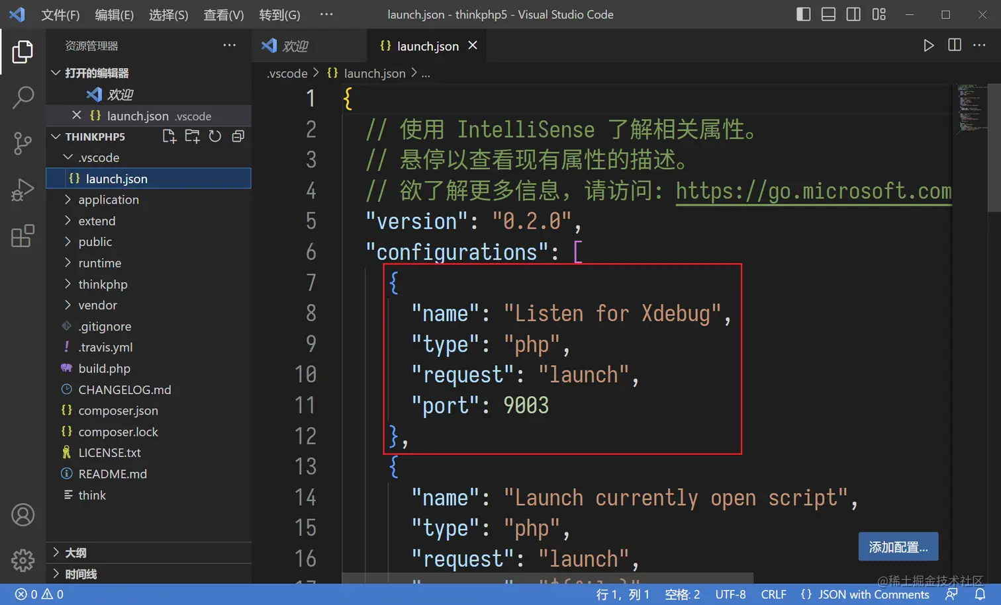Open the Explorer view in activity bar

[23, 52]
